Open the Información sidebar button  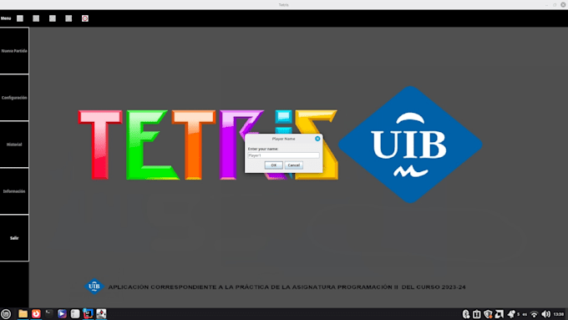14,191
